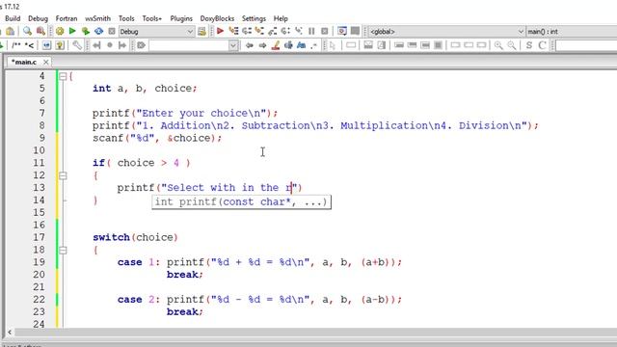Click the Find magnifier icon
Viewport: 617px width, 347px height.
[x=27, y=32]
